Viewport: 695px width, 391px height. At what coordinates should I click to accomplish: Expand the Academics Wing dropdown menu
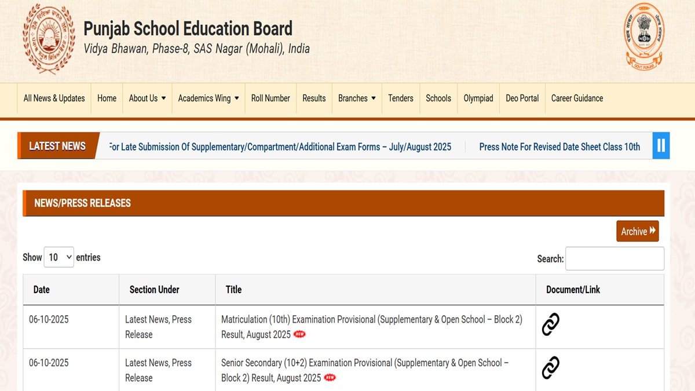(x=208, y=98)
